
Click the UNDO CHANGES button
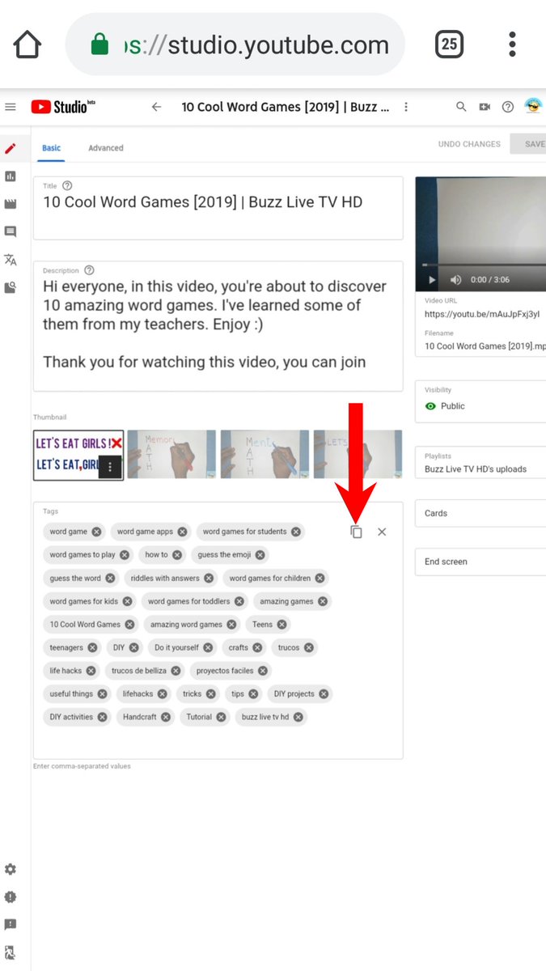[x=469, y=144]
